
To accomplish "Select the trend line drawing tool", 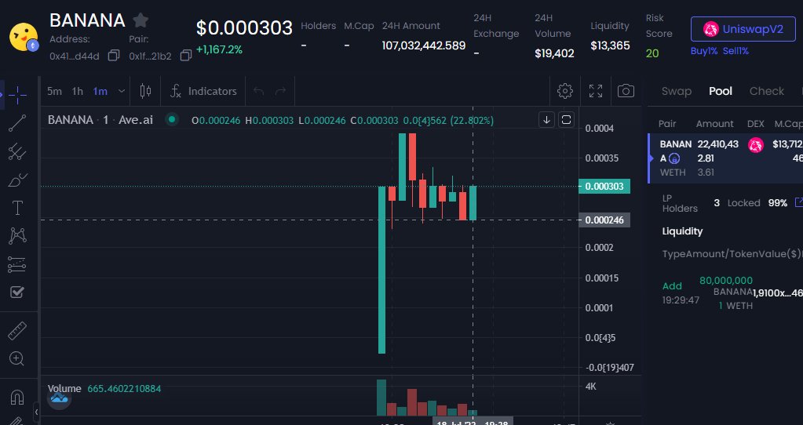I will (17, 123).
